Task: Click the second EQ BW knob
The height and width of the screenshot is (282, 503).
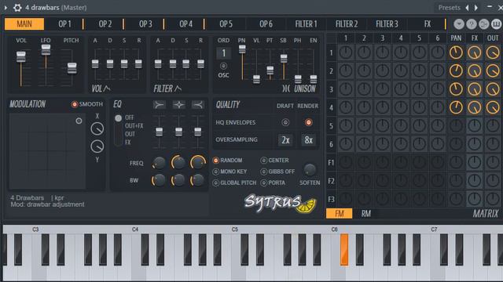Action: [178, 180]
